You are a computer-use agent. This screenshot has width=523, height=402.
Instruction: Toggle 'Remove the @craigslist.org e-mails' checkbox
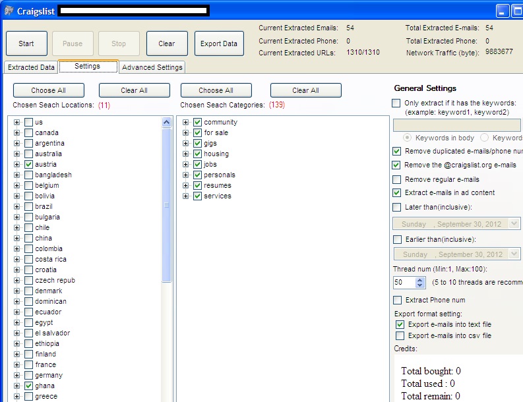[x=396, y=165]
